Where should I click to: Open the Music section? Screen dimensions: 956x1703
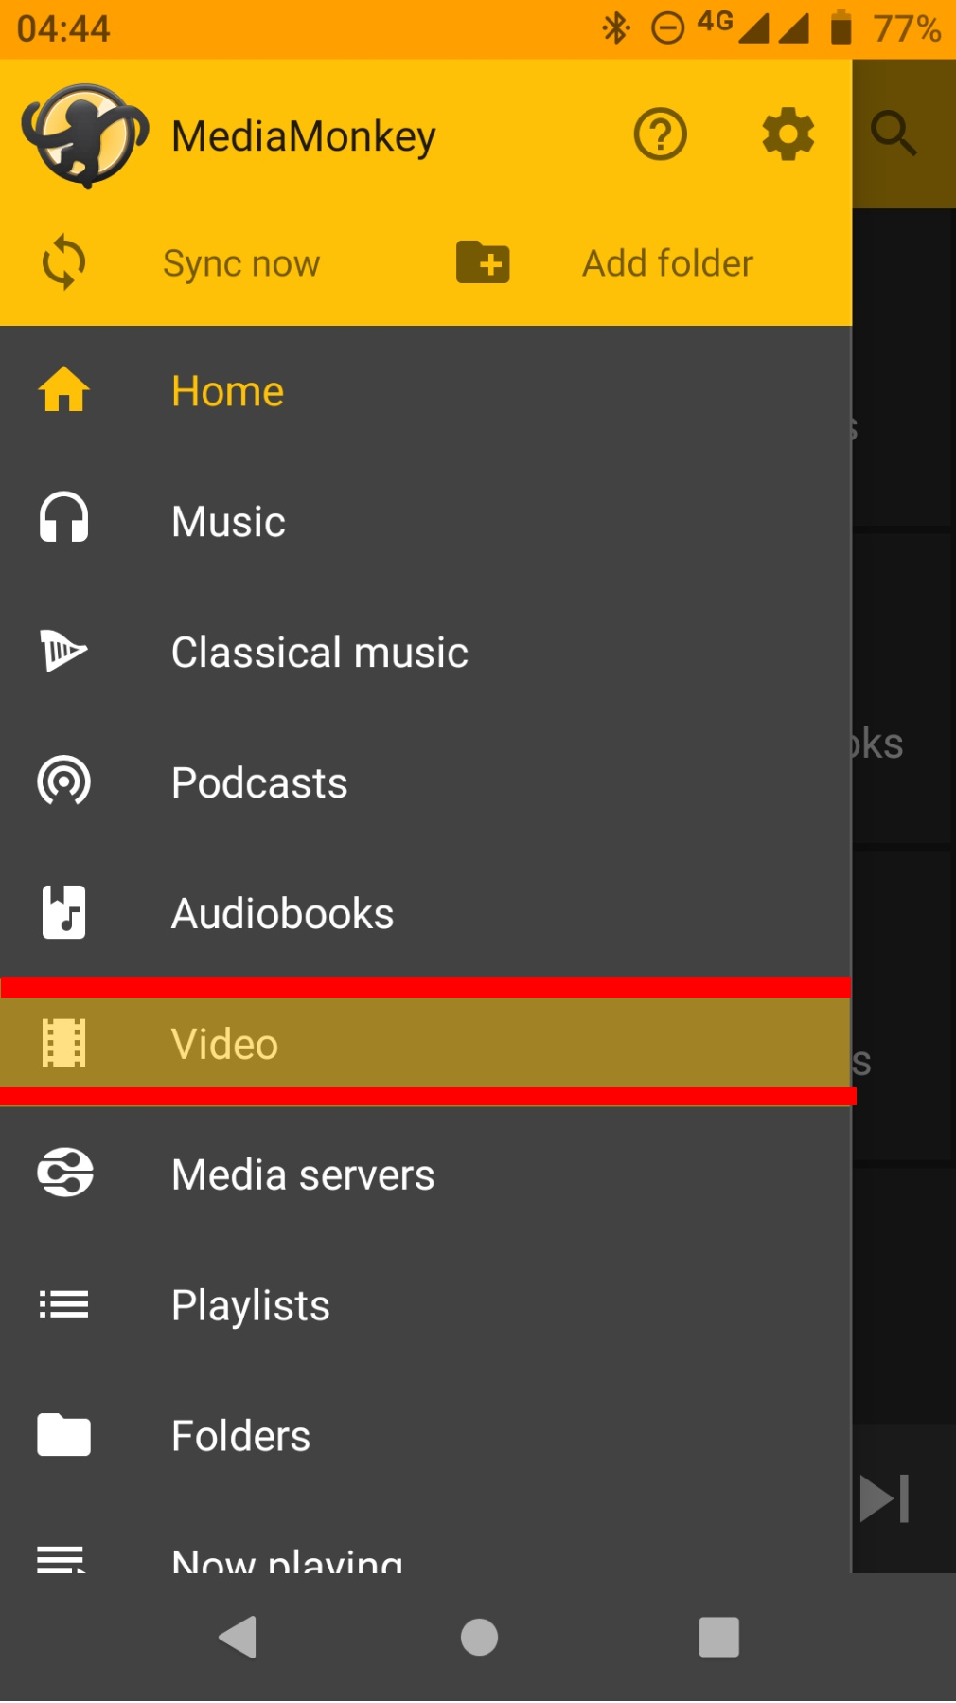[228, 522]
